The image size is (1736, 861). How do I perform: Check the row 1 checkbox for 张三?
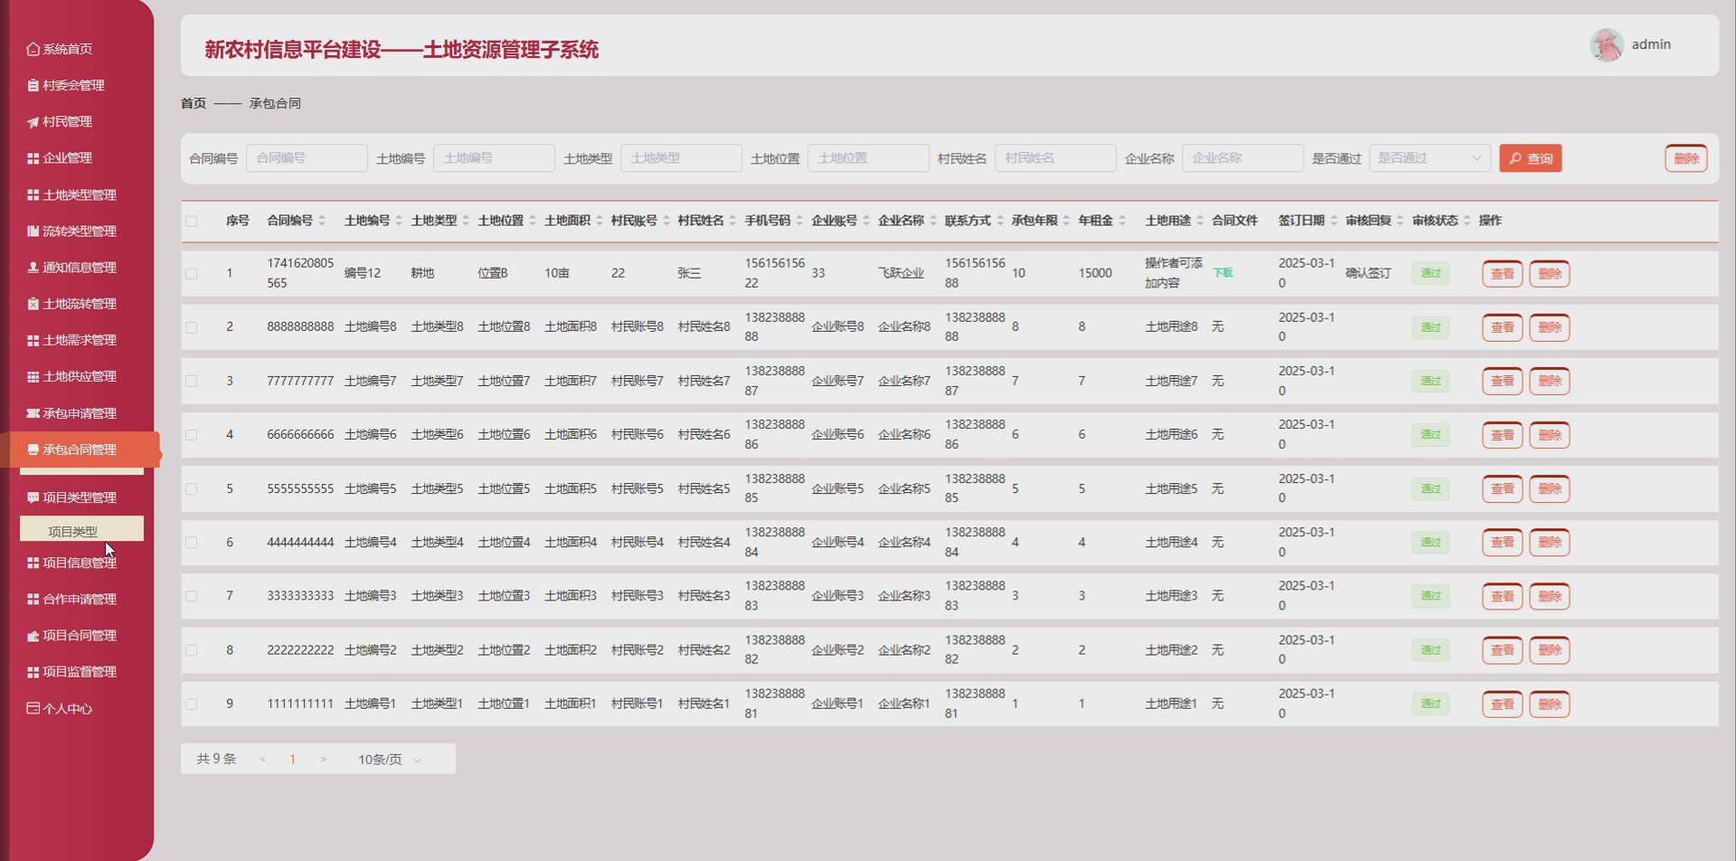191,273
